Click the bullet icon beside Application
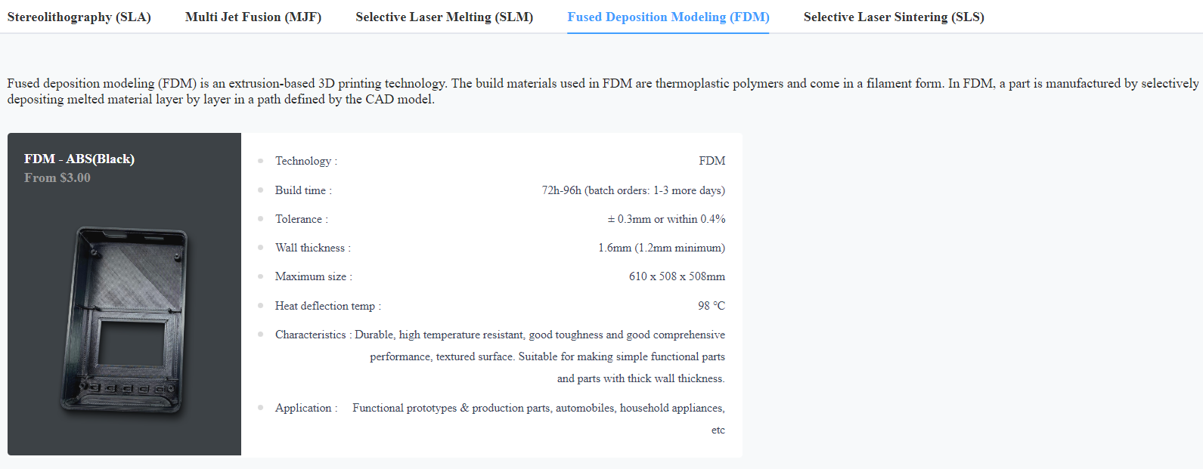The width and height of the screenshot is (1203, 469). [261, 407]
